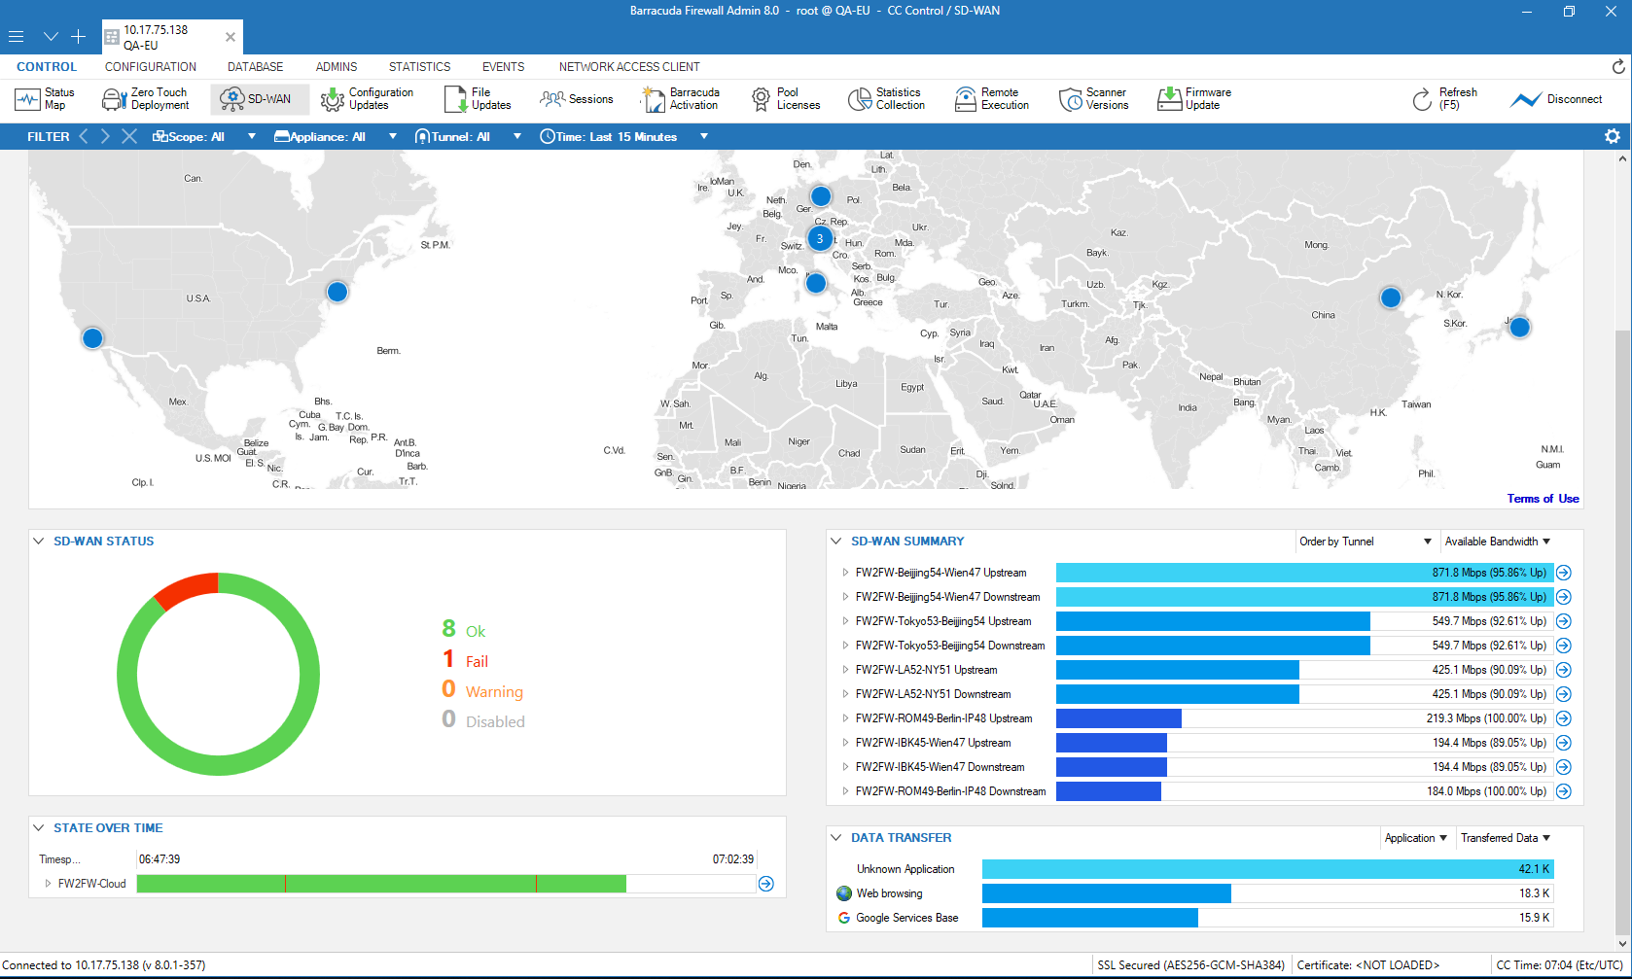Click the FW2FW-Cloud green state timeline bar
This screenshot has height=979, width=1632.
pyautogui.click(x=381, y=884)
